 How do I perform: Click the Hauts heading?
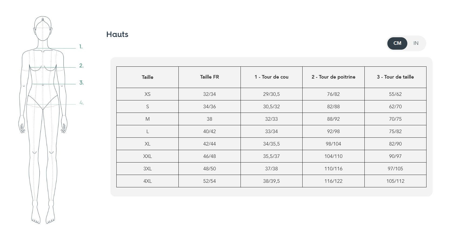[117, 34]
